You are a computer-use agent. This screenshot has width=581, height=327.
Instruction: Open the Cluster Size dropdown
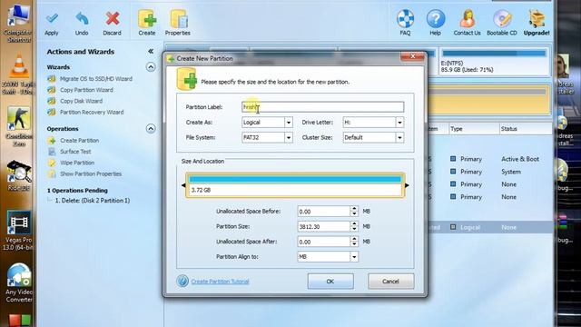[x=399, y=137]
